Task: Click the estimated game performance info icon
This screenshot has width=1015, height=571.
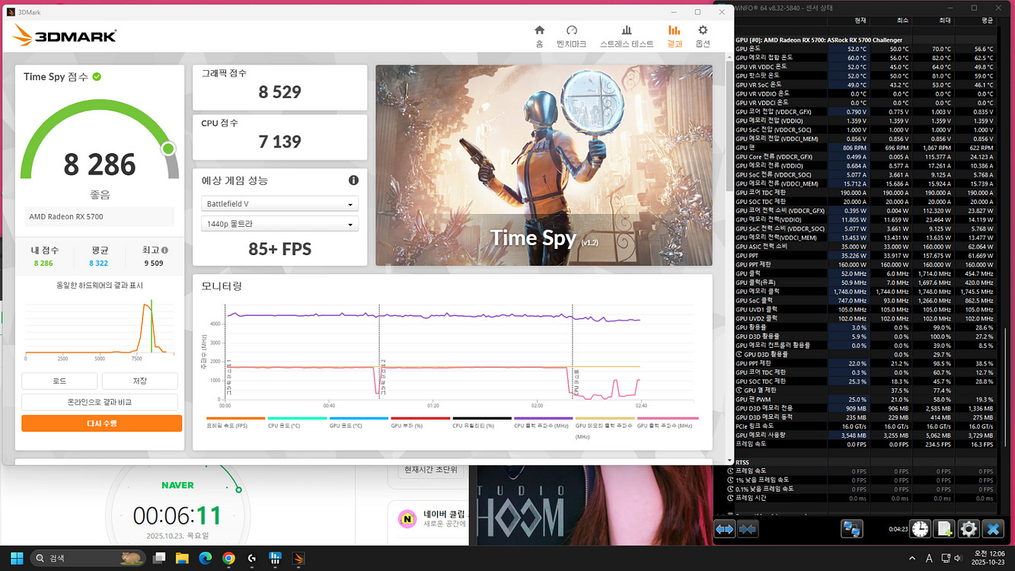Action: [x=353, y=180]
